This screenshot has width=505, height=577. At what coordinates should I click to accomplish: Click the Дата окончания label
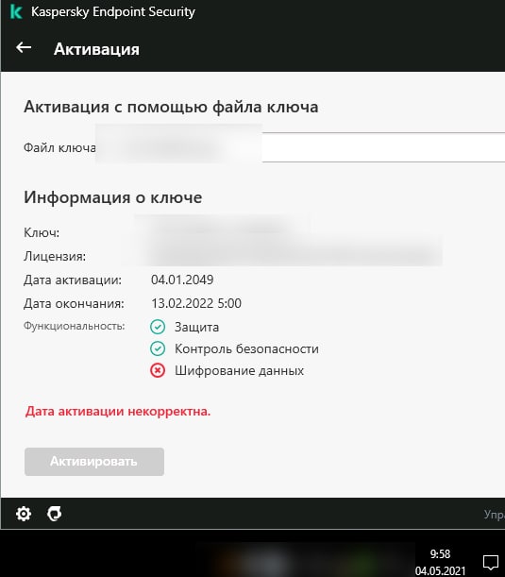[74, 303]
